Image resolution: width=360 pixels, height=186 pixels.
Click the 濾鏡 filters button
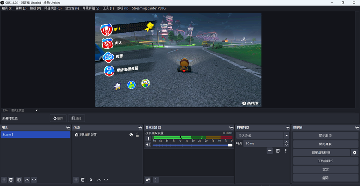pyautogui.click(x=77, y=118)
